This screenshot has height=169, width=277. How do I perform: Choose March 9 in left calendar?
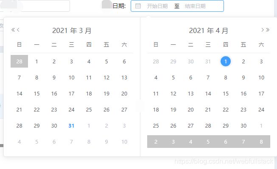[x=54, y=77]
